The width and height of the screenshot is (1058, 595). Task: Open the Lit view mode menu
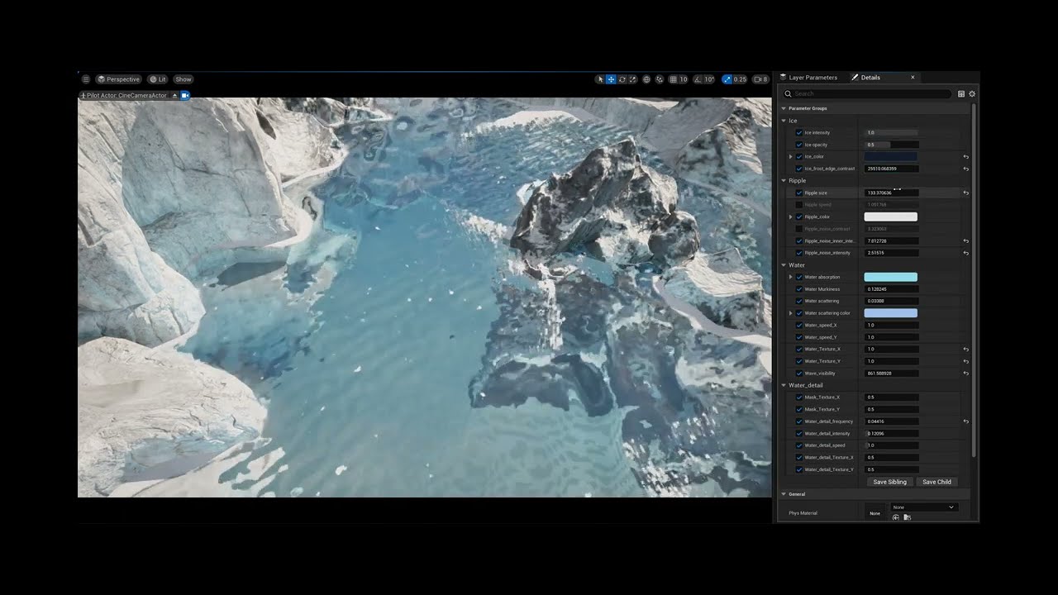158,79
